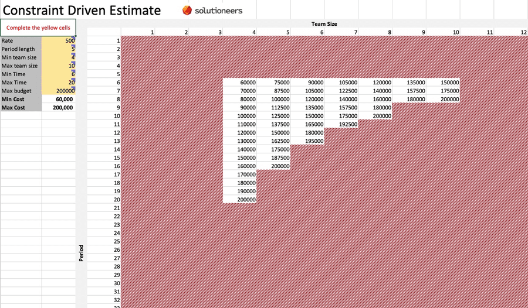Click the Min Time label

pos(21,74)
